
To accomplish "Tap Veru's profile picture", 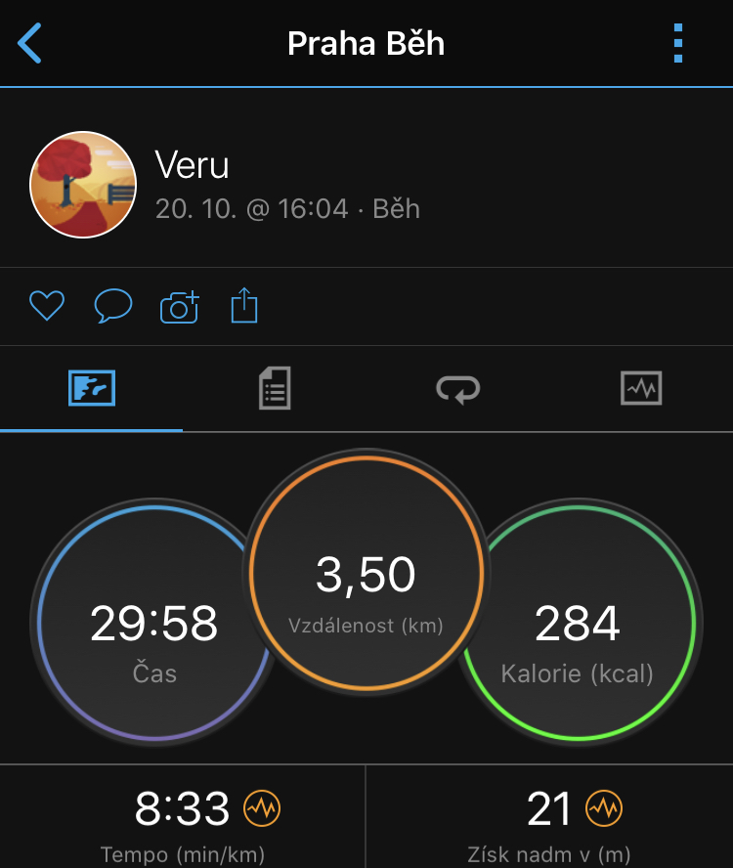I will click(83, 185).
